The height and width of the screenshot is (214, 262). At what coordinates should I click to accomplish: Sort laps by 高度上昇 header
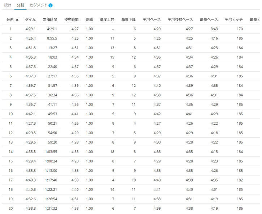pyautogui.click(x=107, y=20)
